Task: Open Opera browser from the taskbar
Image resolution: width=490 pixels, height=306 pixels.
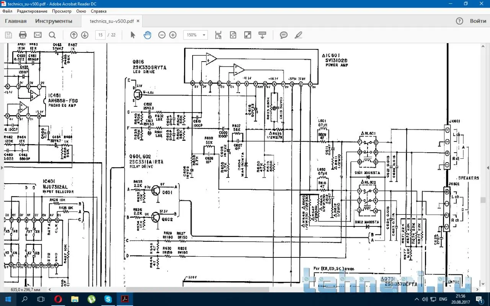Action: pyautogui.click(x=58, y=299)
